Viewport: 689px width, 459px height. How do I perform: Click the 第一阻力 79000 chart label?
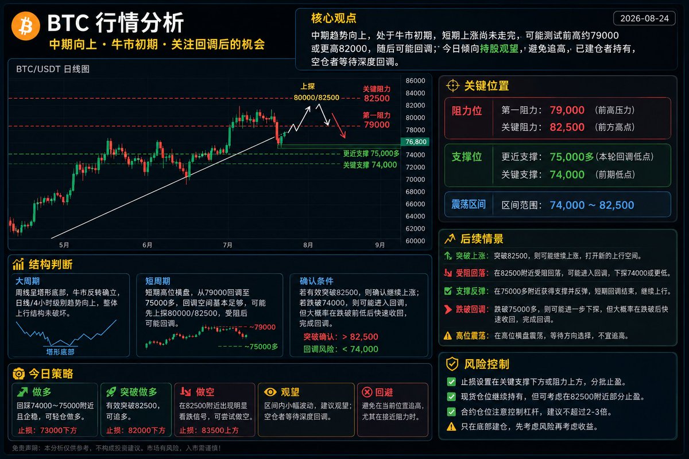click(376, 120)
